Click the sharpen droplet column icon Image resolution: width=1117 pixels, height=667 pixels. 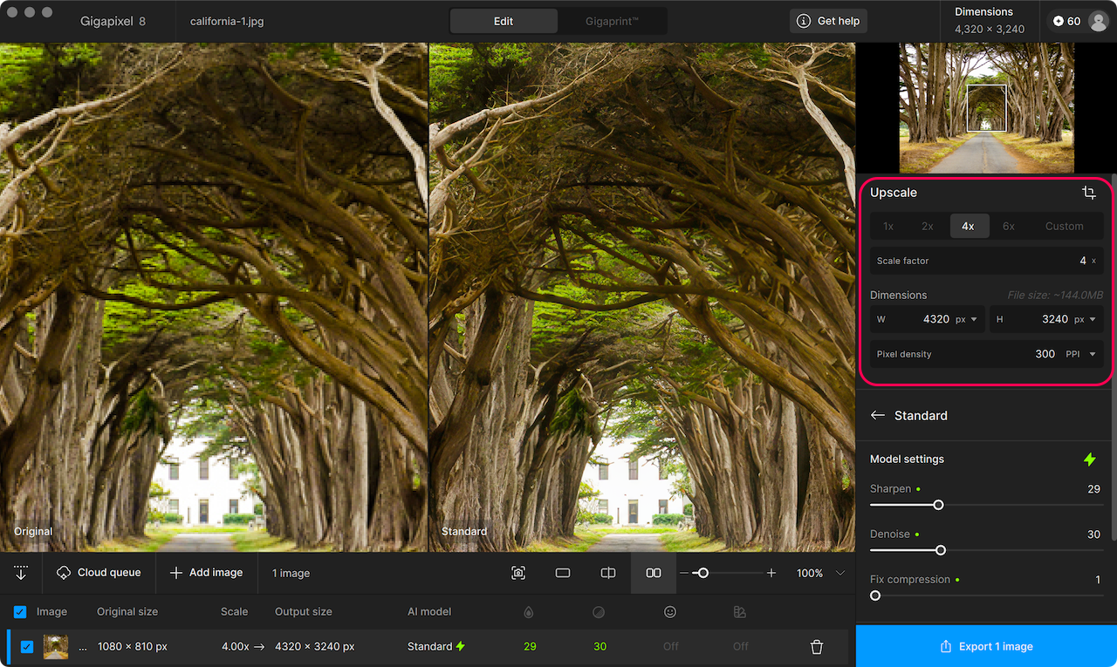point(529,612)
